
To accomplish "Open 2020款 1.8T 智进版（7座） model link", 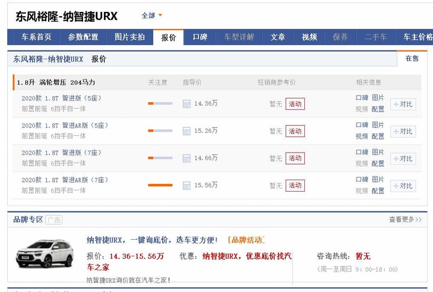I will (x=61, y=153).
